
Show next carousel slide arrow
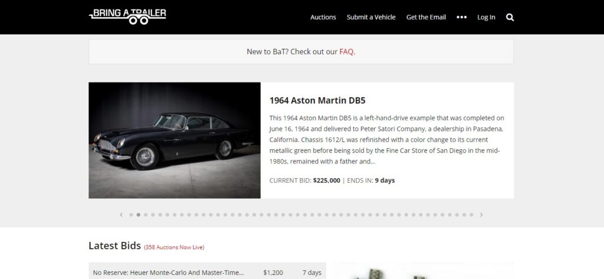pyautogui.click(x=481, y=215)
